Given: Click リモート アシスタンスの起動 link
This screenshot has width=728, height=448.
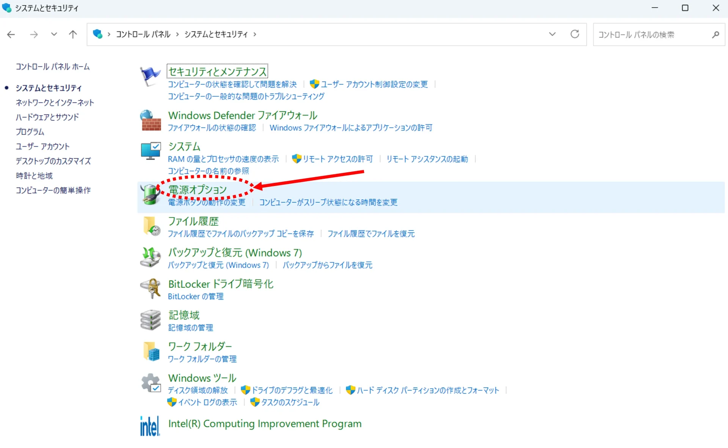Looking at the screenshot, I should pyautogui.click(x=427, y=159).
